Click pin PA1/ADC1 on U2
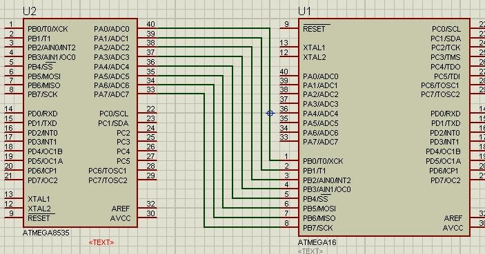Viewport: 485px width, 254px height. (111, 39)
